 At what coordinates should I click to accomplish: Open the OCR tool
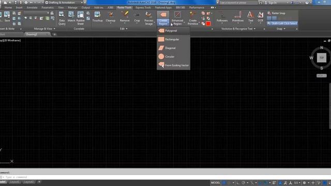point(260,17)
